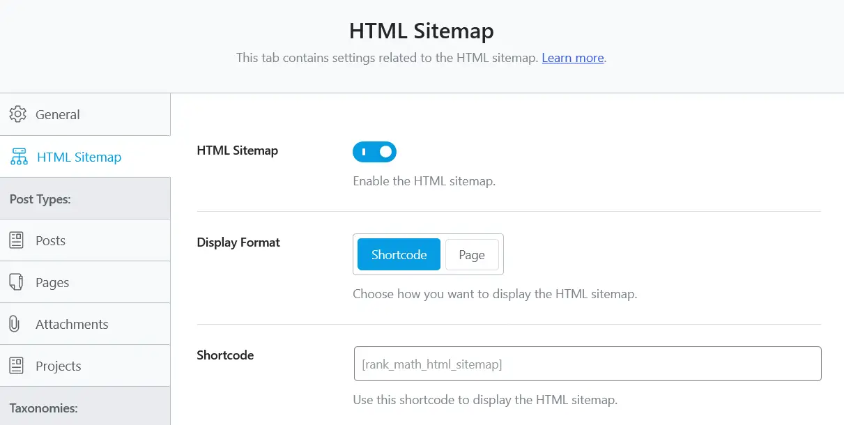
Task: Click the Projects icon in sidebar
Action: pyautogui.click(x=16, y=366)
